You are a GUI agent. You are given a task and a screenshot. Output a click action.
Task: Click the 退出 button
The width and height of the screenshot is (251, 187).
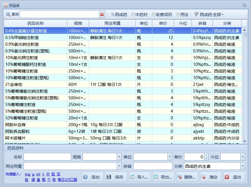click(234, 177)
